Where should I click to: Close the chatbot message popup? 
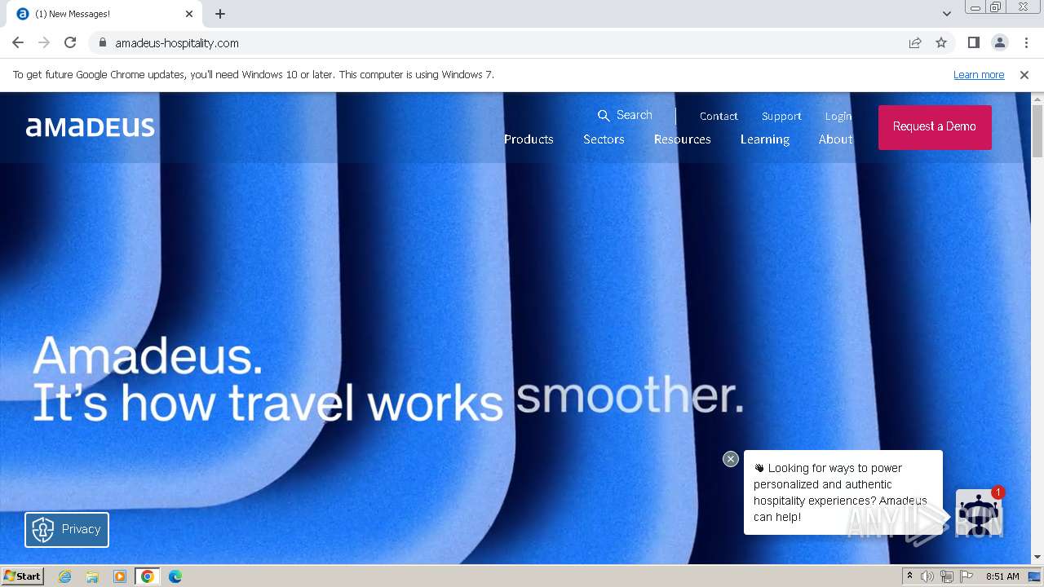point(731,459)
